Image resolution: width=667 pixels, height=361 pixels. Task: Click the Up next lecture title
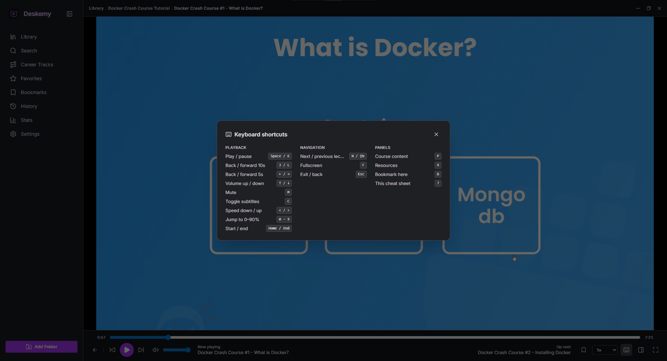coord(524,353)
